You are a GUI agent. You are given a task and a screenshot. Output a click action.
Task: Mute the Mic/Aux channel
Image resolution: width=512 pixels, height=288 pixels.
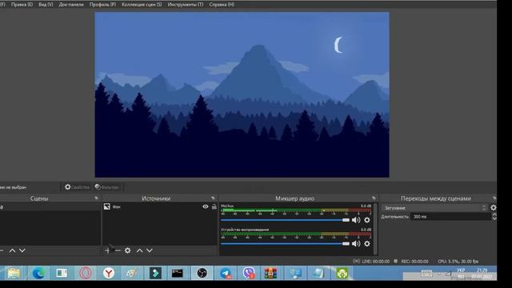click(x=356, y=220)
